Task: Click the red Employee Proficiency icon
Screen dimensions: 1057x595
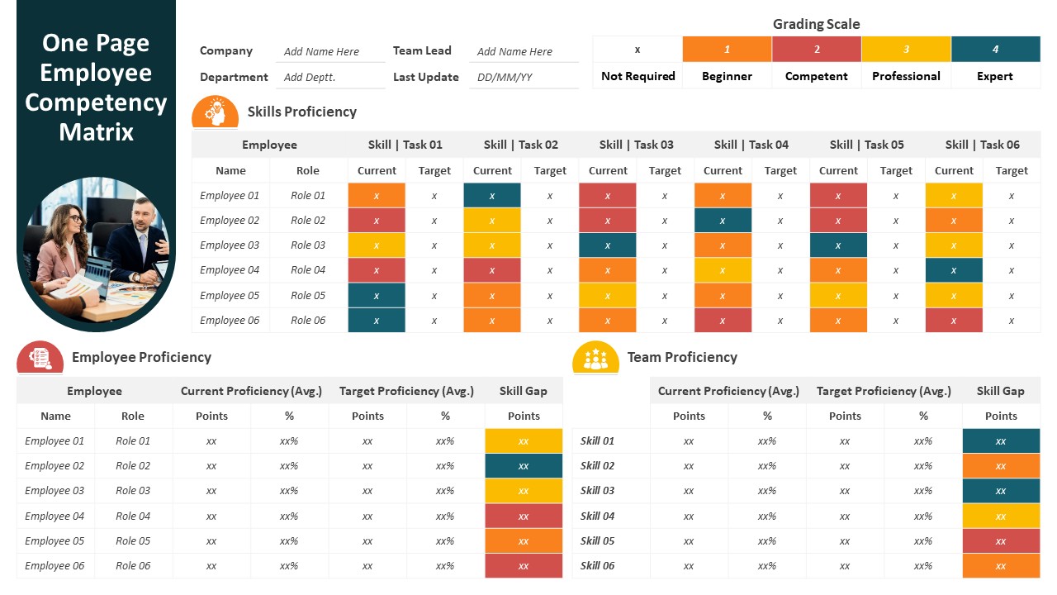Action: click(40, 358)
